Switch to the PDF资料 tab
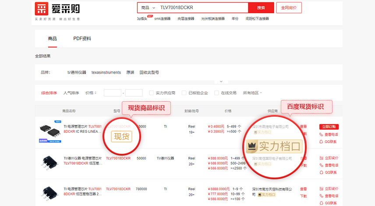375x206 pixels. coord(82,39)
